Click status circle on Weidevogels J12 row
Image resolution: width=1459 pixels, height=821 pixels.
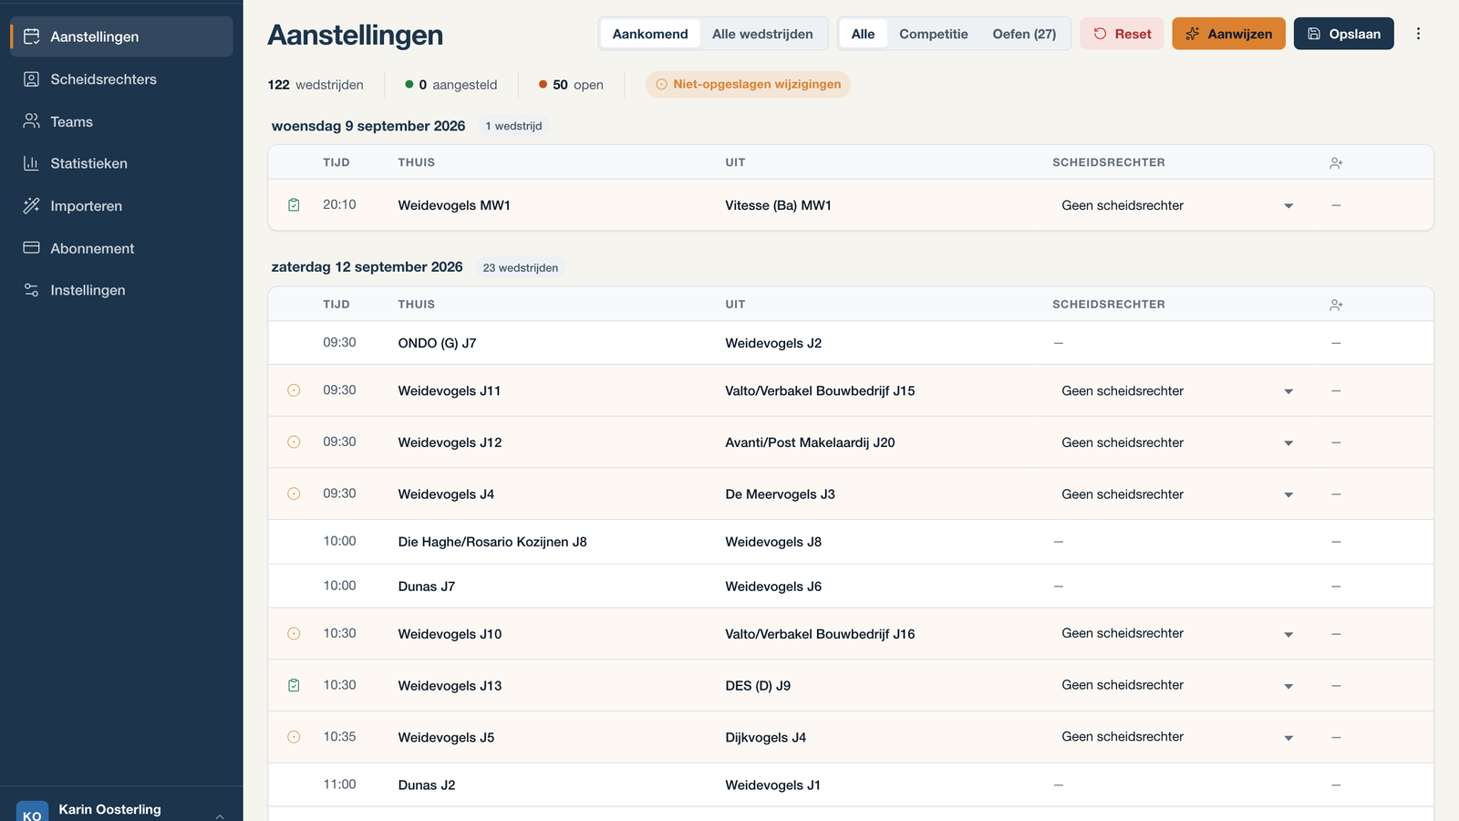[x=294, y=442]
